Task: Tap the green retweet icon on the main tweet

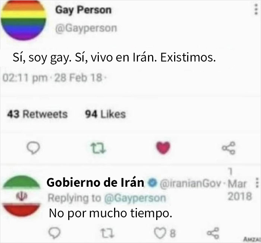Action: click(98, 148)
